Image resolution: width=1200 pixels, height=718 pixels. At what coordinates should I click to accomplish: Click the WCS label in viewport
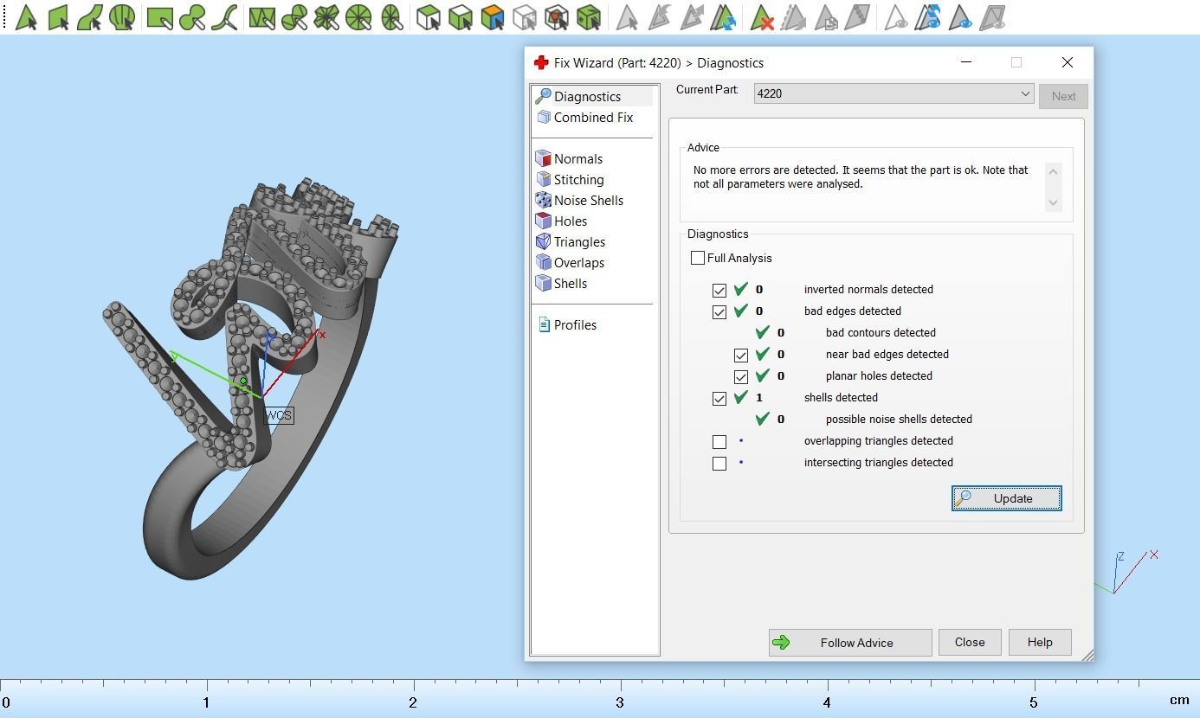[x=279, y=415]
